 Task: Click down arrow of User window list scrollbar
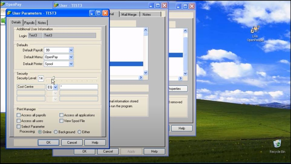point(146,73)
